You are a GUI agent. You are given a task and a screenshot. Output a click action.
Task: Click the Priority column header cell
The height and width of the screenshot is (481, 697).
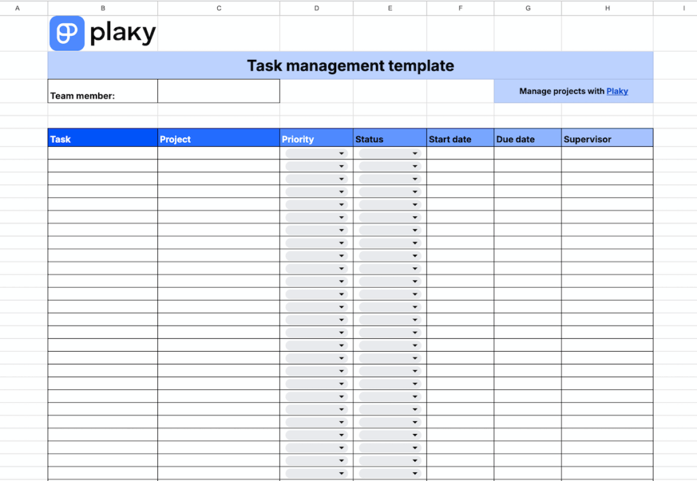click(315, 138)
